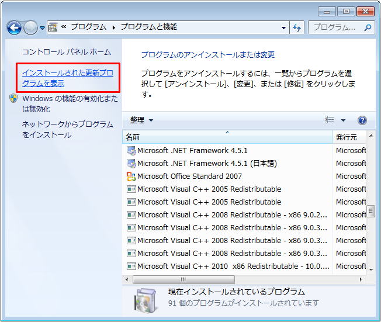Click the vertical scrollbar thumb
The width and height of the screenshot is (381, 322).
point(370,211)
